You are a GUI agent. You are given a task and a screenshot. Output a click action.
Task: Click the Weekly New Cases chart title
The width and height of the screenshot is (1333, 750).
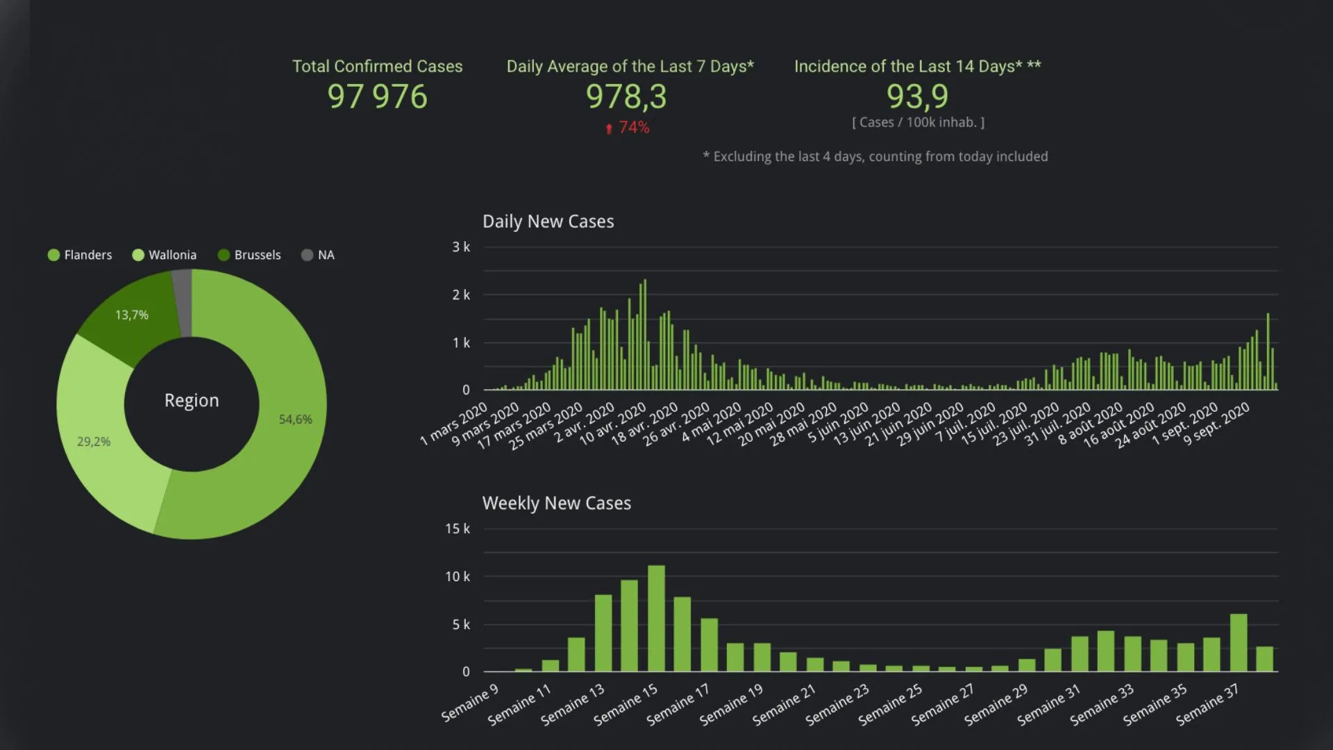click(556, 503)
